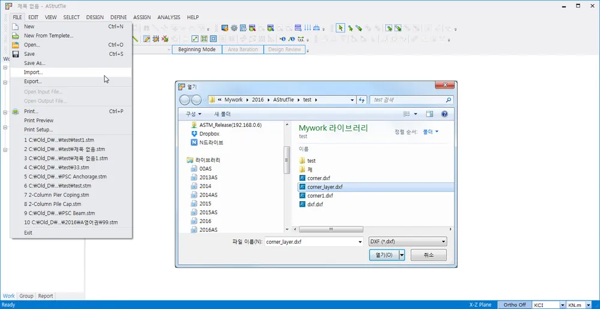Open the 제 folder in file list

pyautogui.click(x=310, y=169)
